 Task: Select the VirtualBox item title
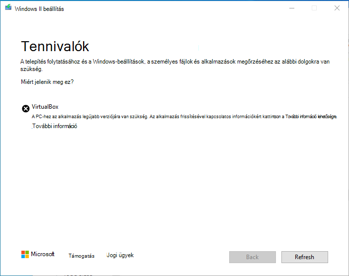click(45, 107)
